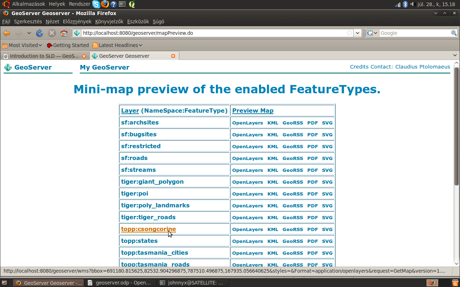Image resolution: width=460 pixels, height=287 pixels.
Task: Click the Firefox Back arrow button
Action: click(x=6, y=33)
